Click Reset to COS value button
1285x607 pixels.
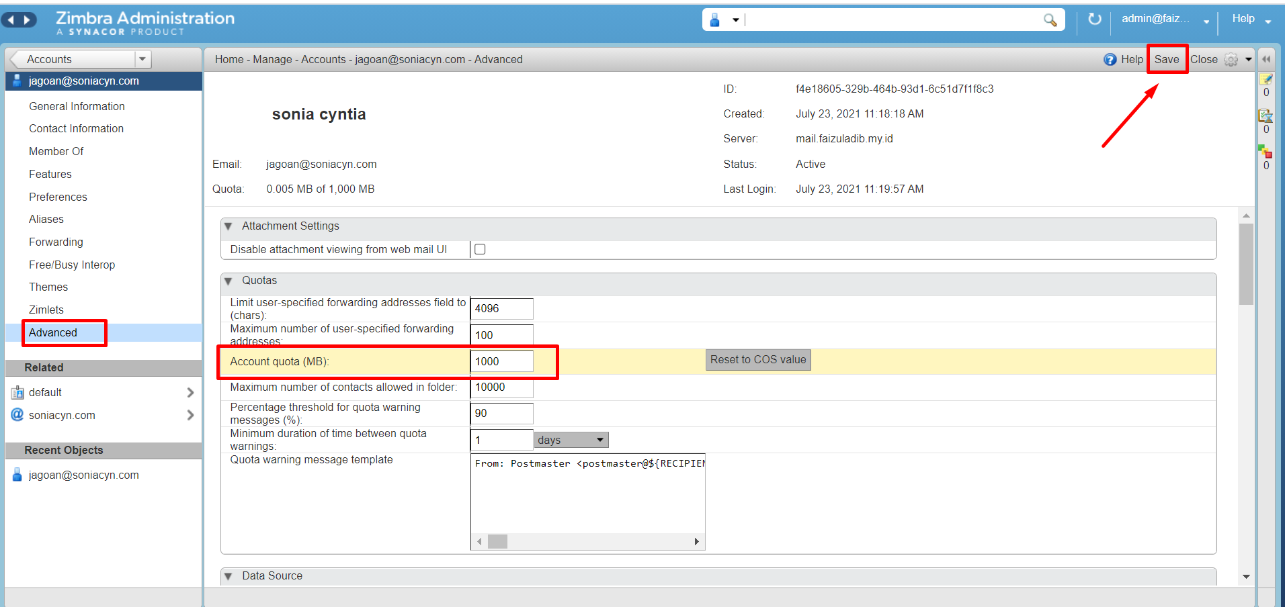[758, 360]
